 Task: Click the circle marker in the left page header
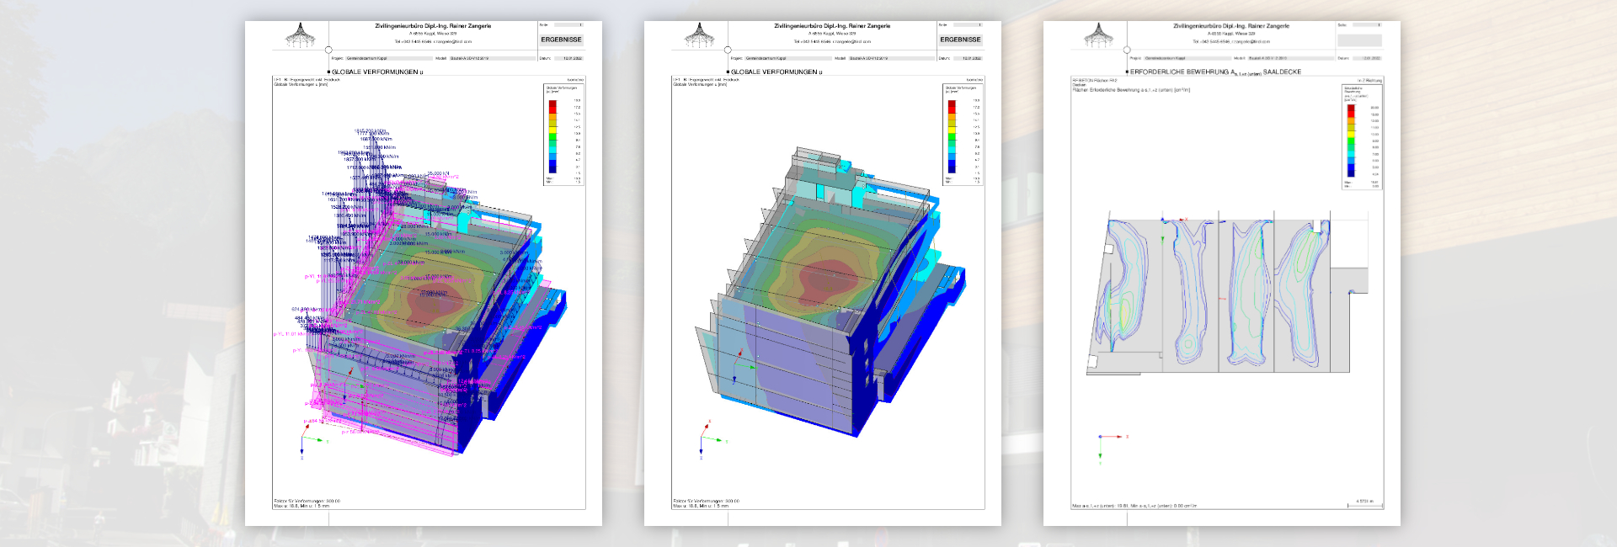click(328, 50)
